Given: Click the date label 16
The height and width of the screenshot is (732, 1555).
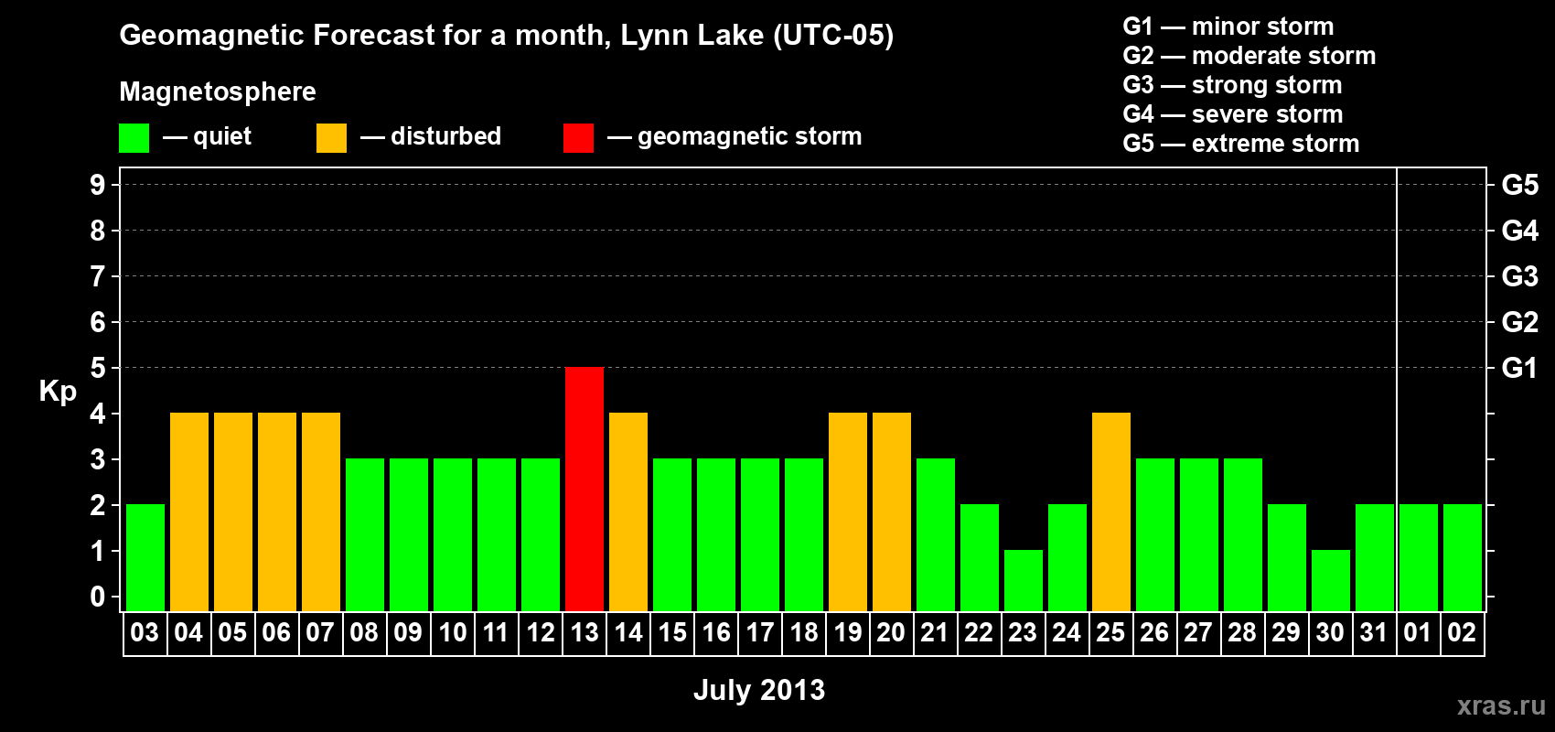Looking at the screenshot, I should click(716, 633).
